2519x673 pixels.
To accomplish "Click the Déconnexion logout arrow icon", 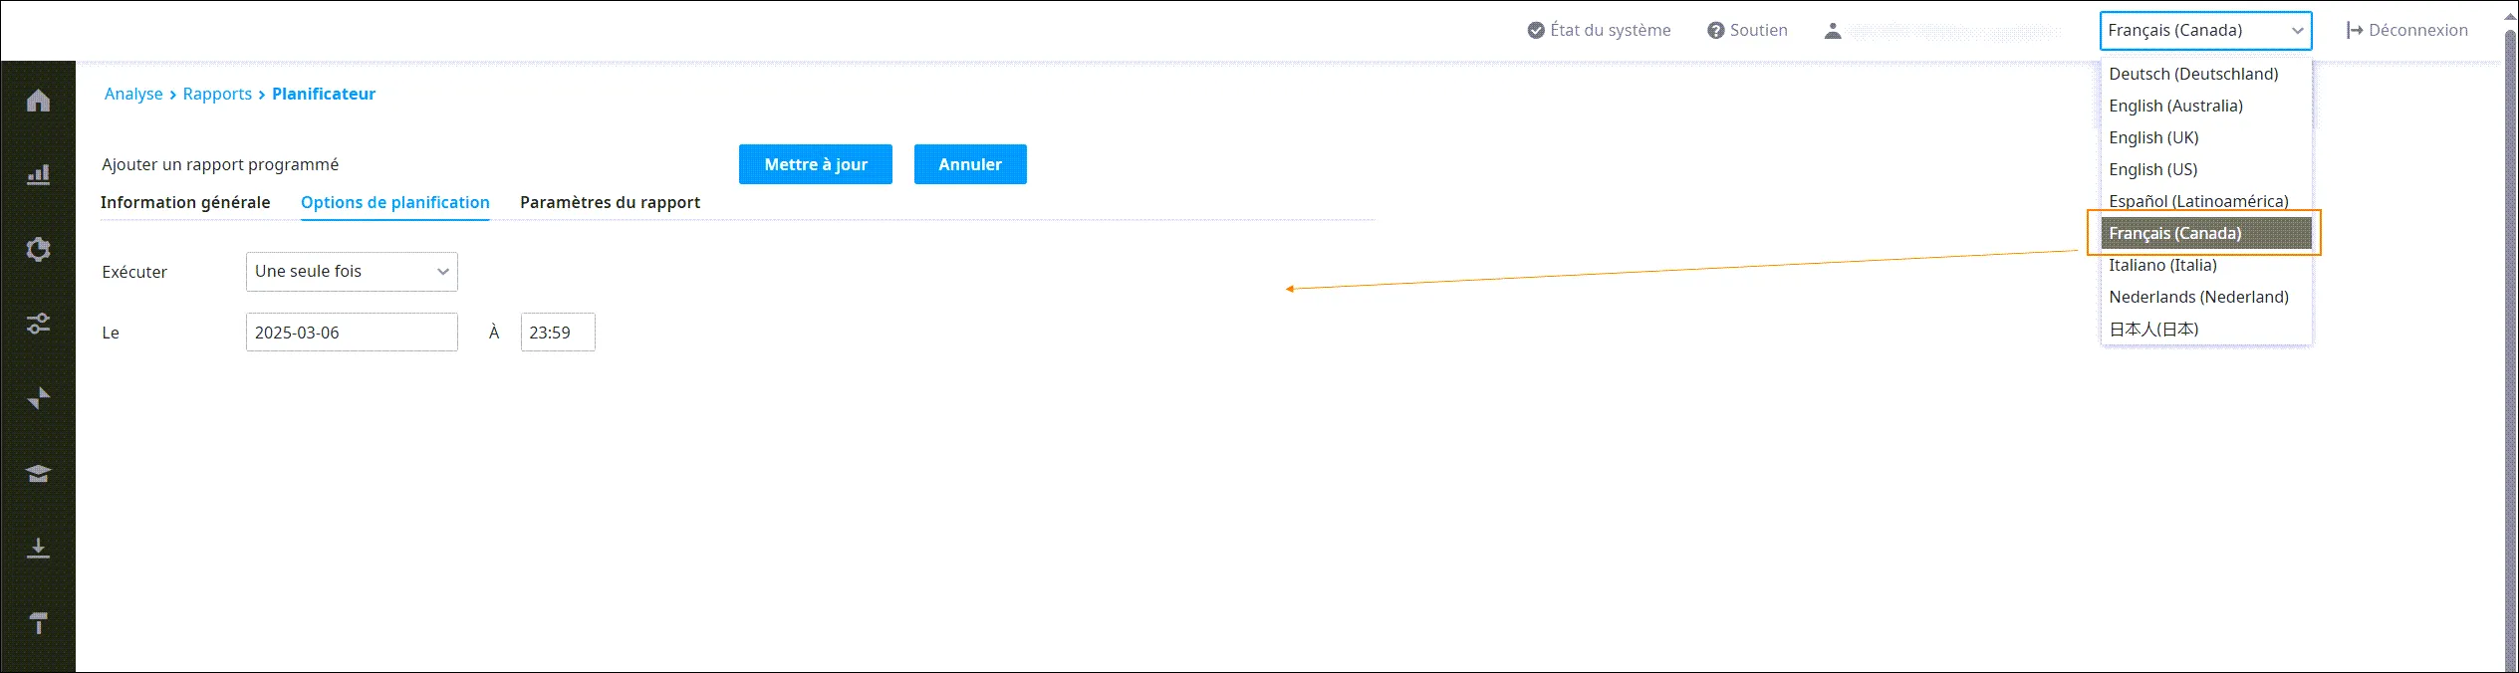I will pos(2355,31).
